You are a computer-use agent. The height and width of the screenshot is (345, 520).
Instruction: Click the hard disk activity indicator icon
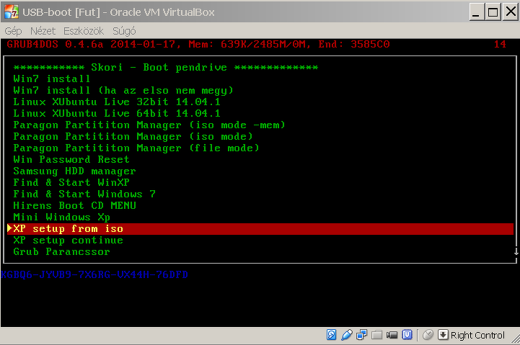pos(331,335)
